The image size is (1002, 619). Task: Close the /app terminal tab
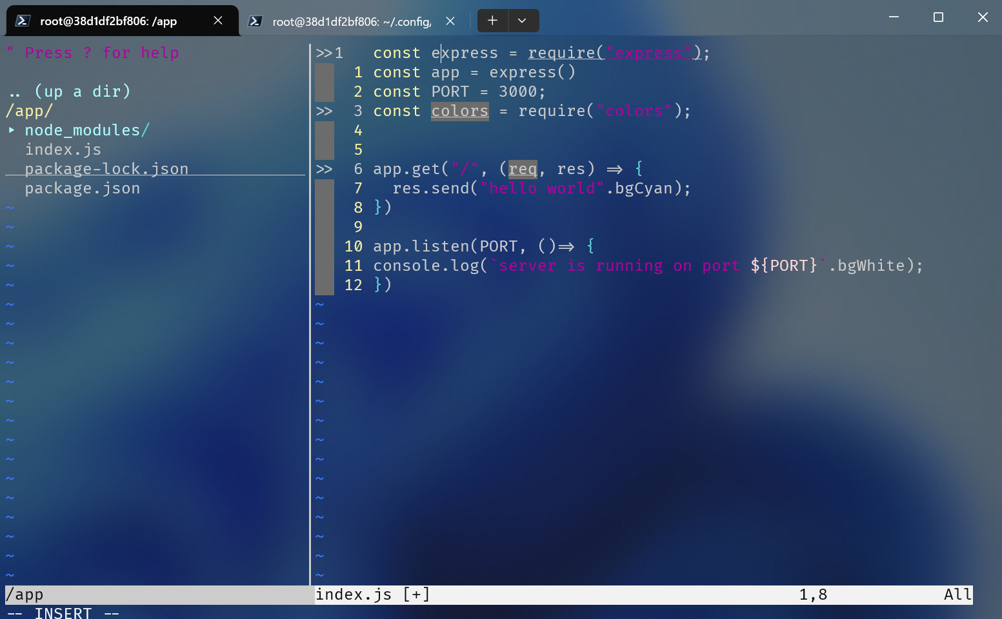218,21
